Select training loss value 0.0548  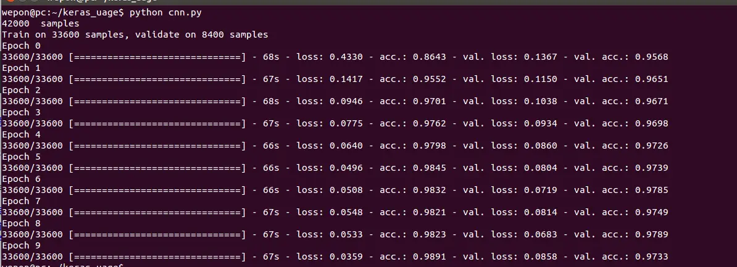[x=346, y=213]
